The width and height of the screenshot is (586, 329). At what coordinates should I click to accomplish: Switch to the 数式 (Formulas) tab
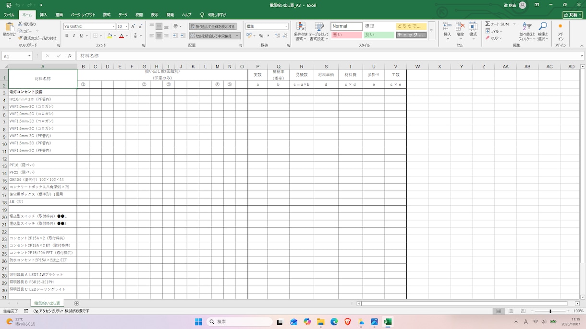coord(107,15)
